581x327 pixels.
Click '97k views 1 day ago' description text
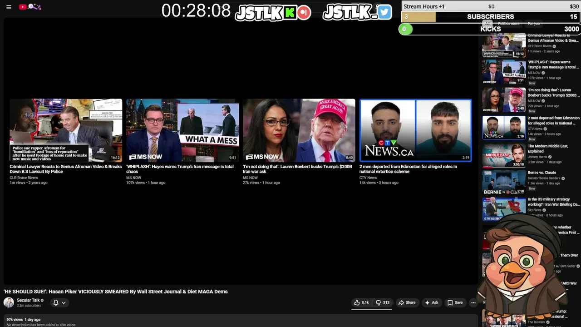pyautogui.click(x=23, y=319)
